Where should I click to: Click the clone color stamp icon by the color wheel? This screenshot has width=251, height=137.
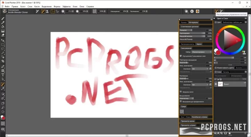[244, 52]
